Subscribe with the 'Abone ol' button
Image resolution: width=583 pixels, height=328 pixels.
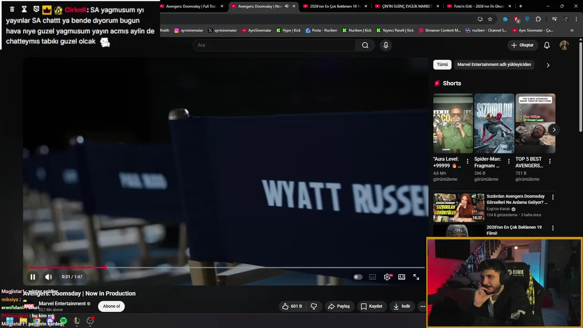pos(111,306)
